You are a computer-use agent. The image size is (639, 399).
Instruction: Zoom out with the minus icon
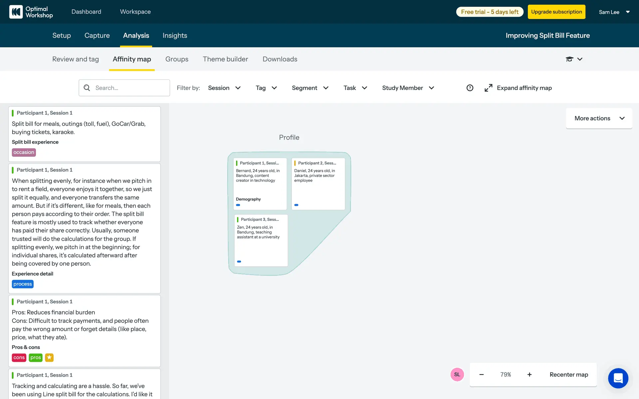(481, 374)
